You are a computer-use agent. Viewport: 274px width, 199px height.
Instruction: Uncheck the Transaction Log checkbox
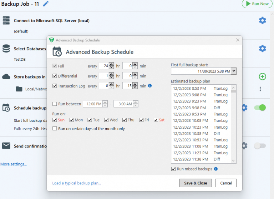point(55,86)
